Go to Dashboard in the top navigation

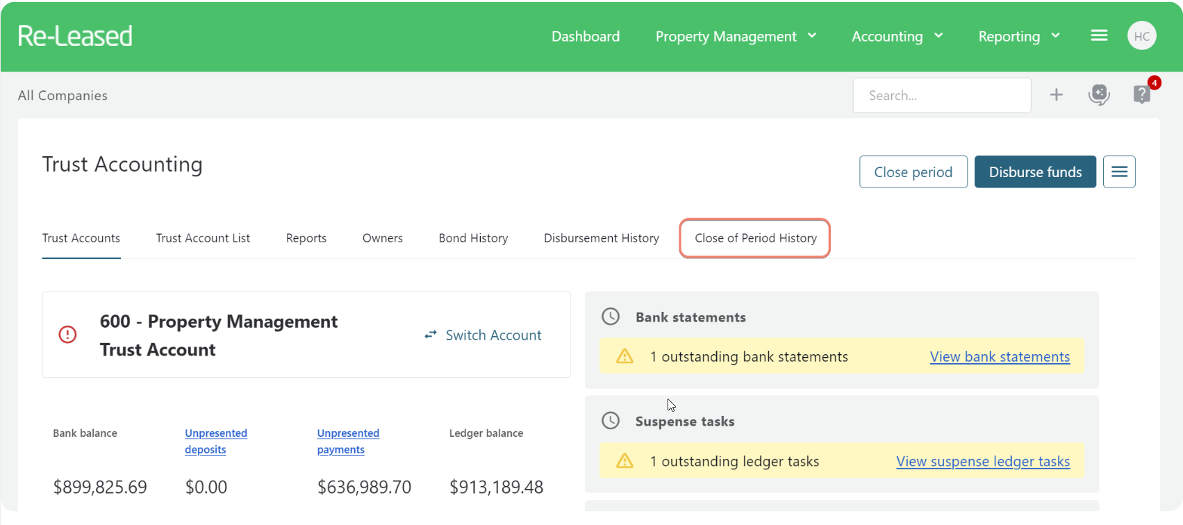pos(586,36)
